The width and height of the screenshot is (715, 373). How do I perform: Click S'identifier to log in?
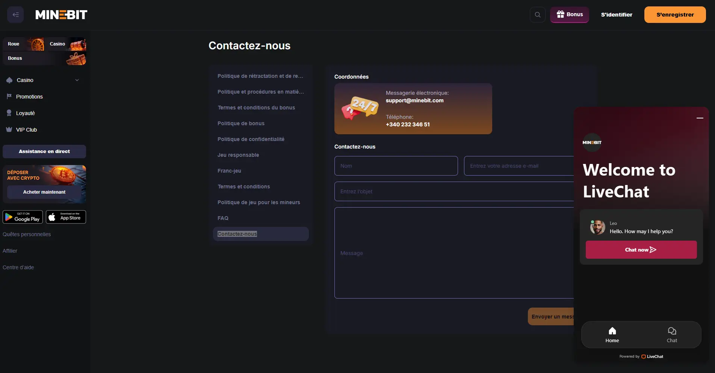tap(616, 15)
